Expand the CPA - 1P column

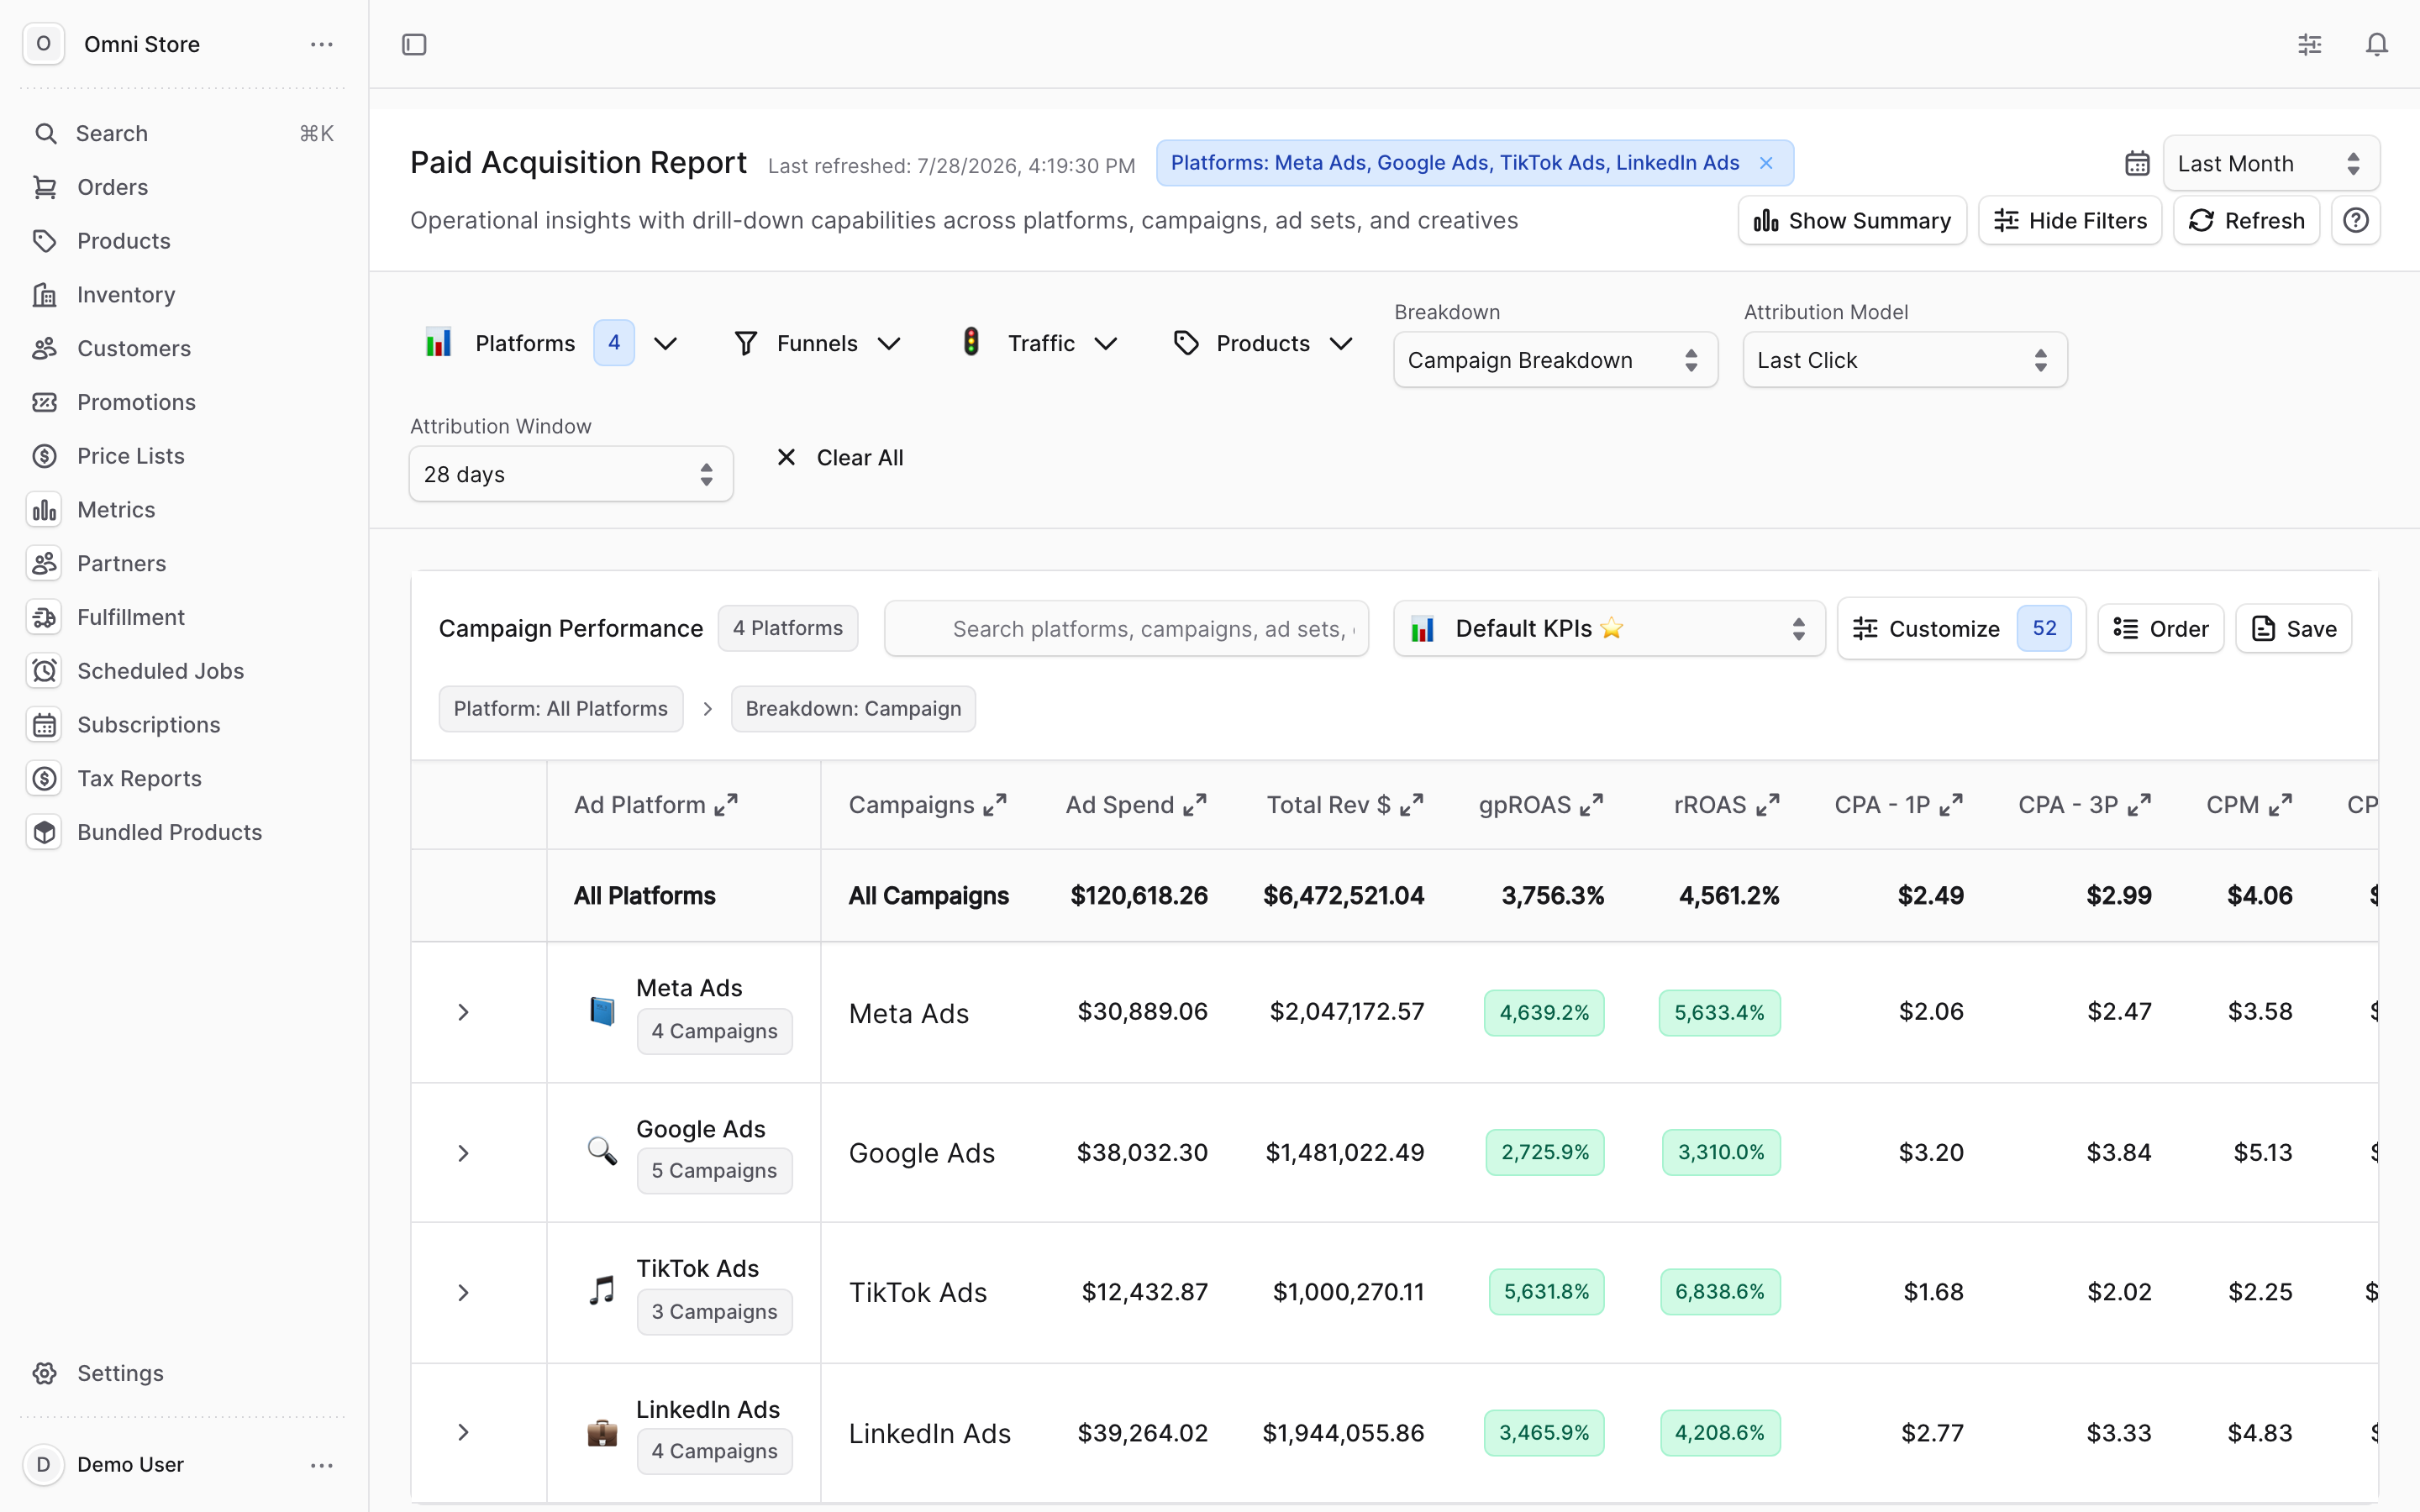[1951, 805]
